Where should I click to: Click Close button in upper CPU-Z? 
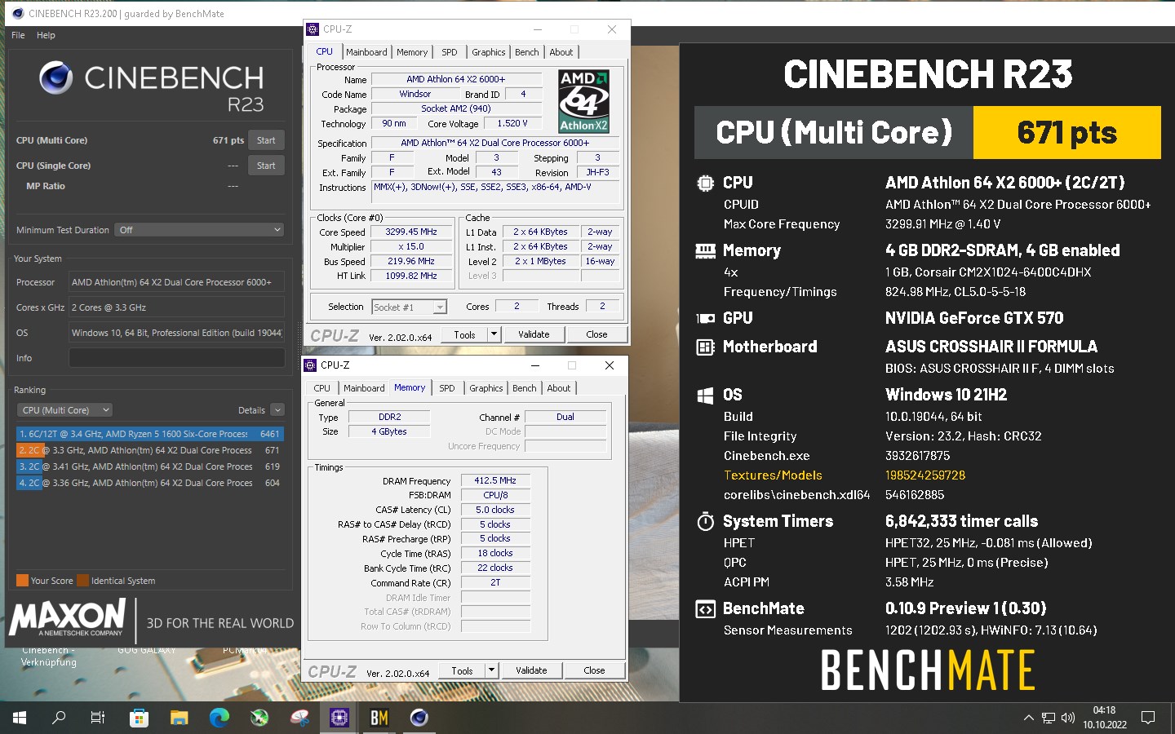pos(596,334)
